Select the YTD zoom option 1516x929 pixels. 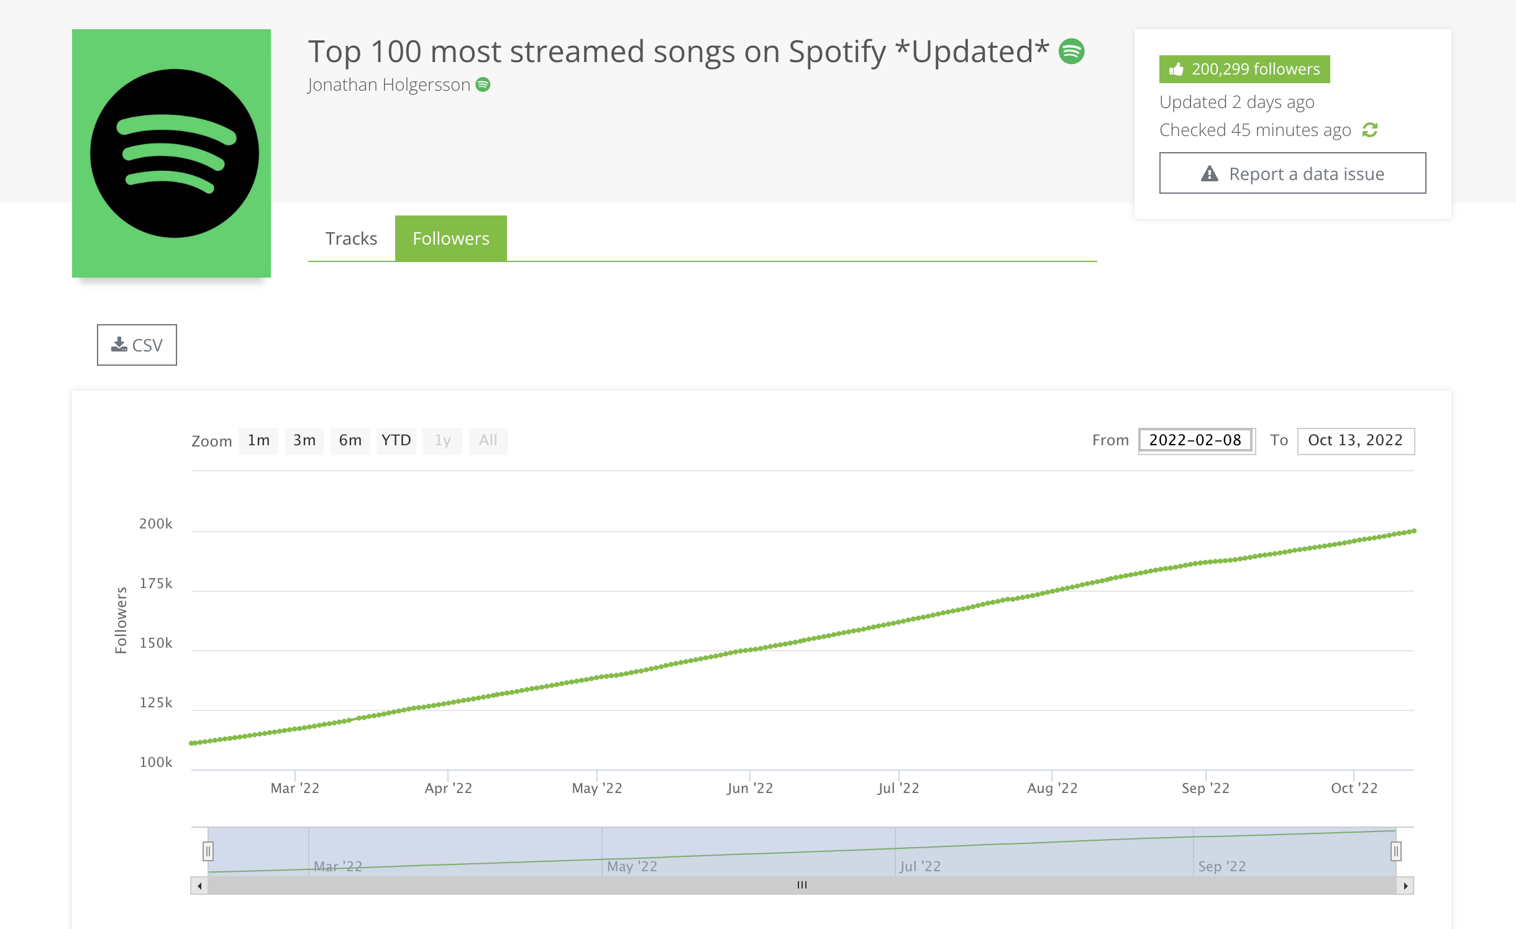(x=395, y=440)
